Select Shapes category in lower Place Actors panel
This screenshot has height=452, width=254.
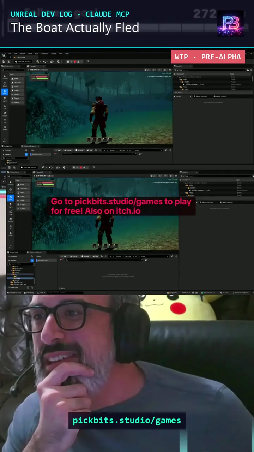pos(11,220)
